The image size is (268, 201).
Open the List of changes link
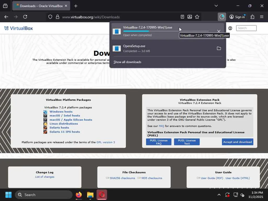44,177
